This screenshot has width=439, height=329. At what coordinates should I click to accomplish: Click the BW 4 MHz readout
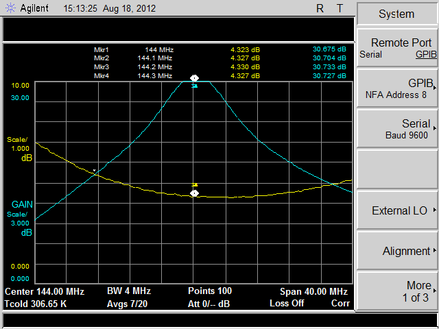(x=129, y=291)
